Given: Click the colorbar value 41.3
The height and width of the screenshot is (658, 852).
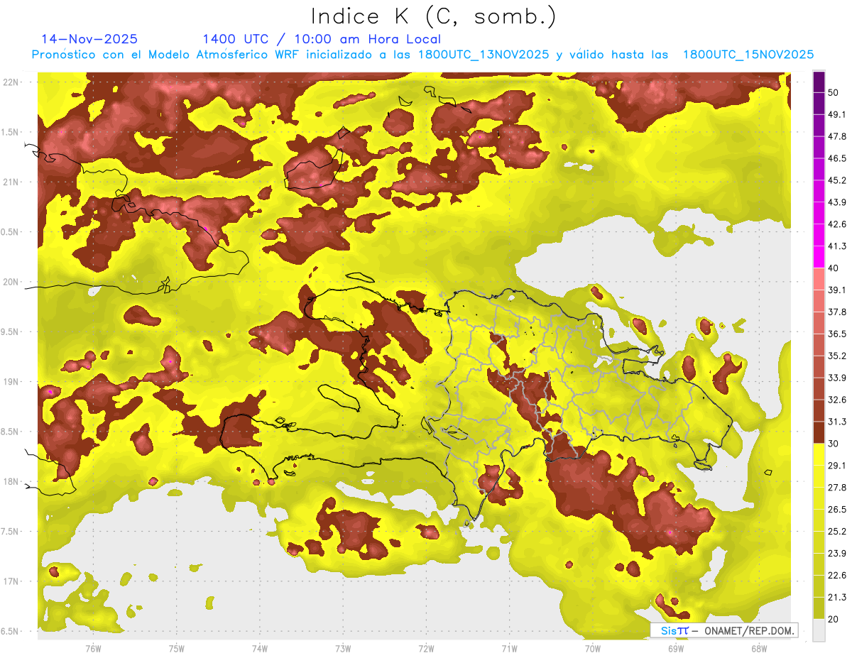Looking at the screenshot, I should coord(837,246).
